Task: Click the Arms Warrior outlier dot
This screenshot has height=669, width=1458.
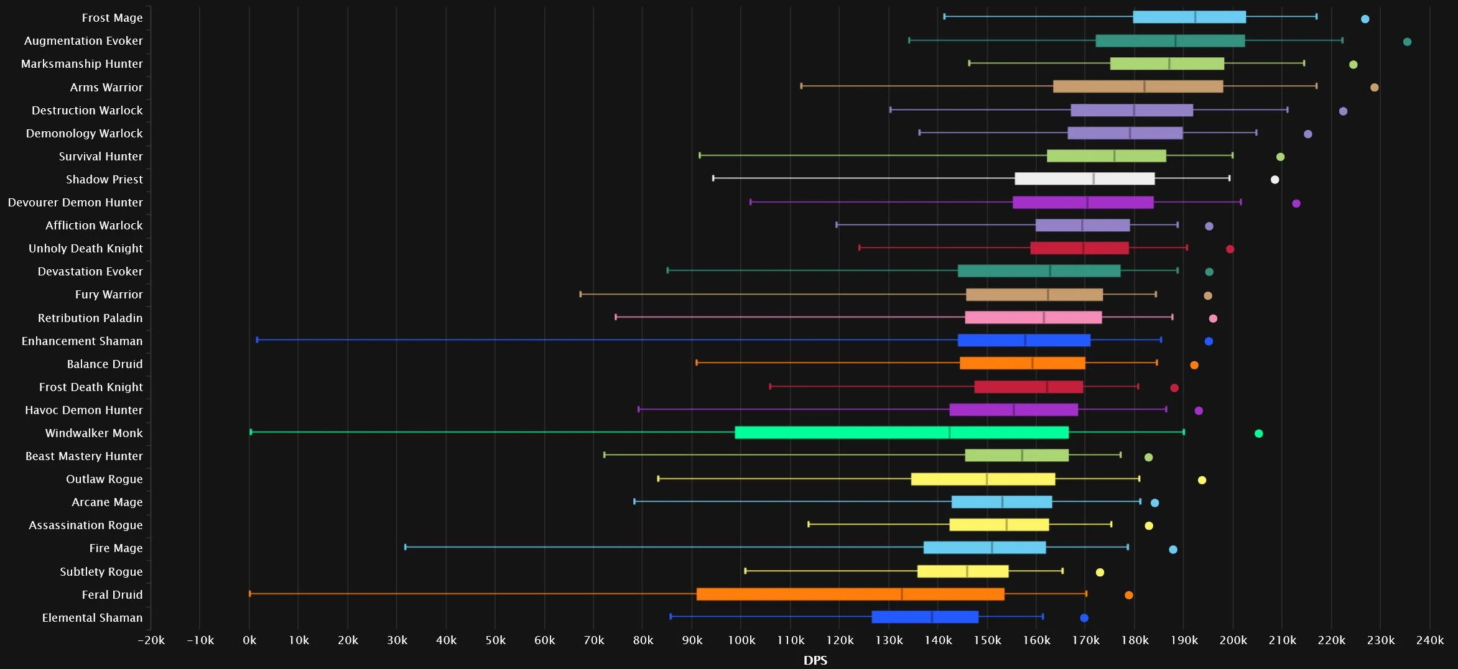Action: click(1374, 87)
